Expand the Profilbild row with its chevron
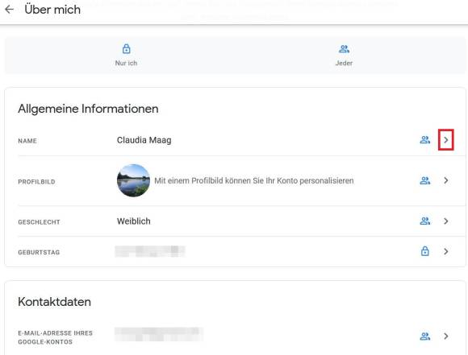Screen dimensions: 468x355 pos(446,180)
